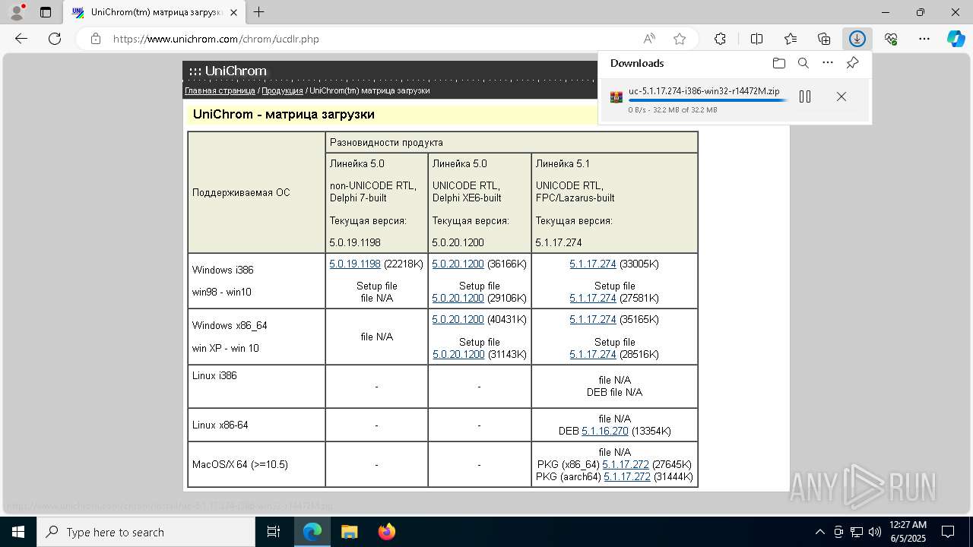973x547 pixels.
Task: Open the Favorites list icon
Action: [791, 39]
